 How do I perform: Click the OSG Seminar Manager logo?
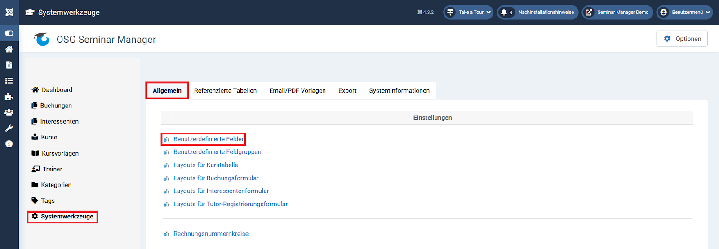pos(41,39)
